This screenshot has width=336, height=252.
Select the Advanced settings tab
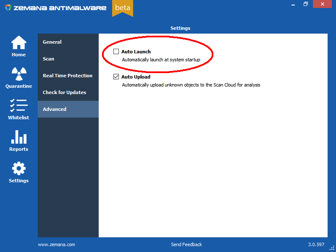coord(68,109)
